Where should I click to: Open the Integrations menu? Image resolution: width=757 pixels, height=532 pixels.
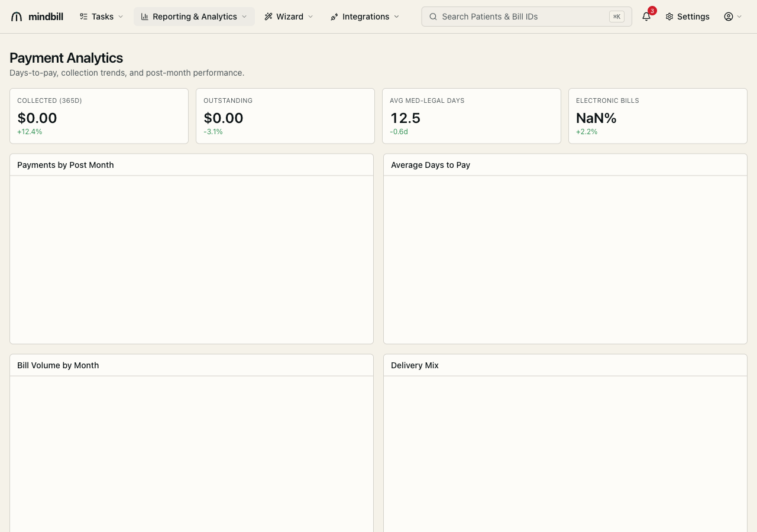[x=365, y=17]
